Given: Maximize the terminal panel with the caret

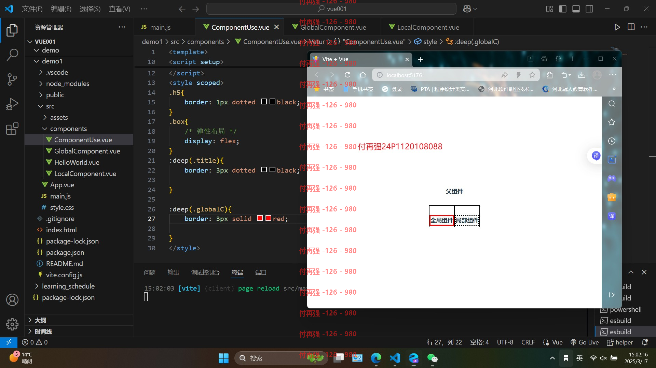Looking at the screenshot, I should tap(631, 272).
